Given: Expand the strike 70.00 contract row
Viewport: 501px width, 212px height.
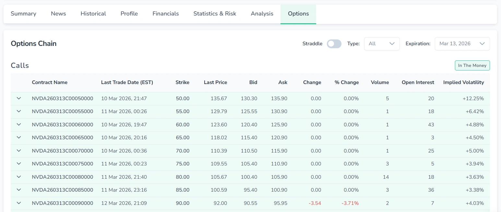Looking at the screenshot, I should (x=18, y=151).
